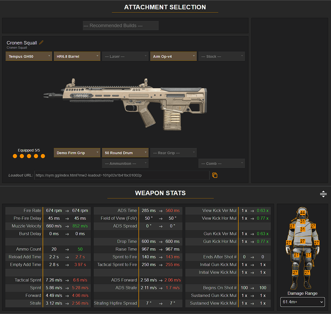This screenshot has width=331, height=314.
Task: Click the Begins On Shot # label
Action: pyautogui.click(x=220, y=288)
